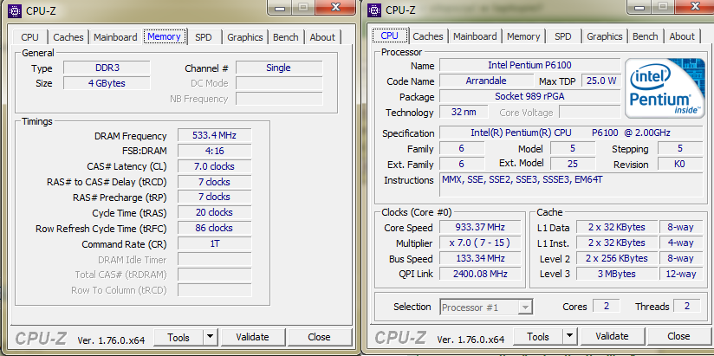Open Mainboard tab in left window

(115, 37)
